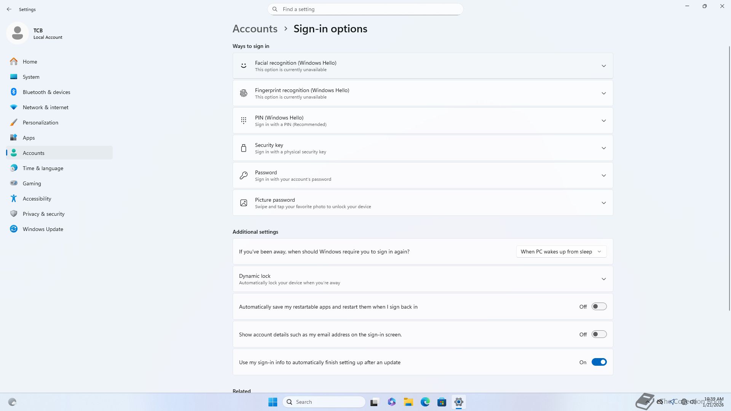Click the back arrow in Settings title bar

[x=9, y=9]
